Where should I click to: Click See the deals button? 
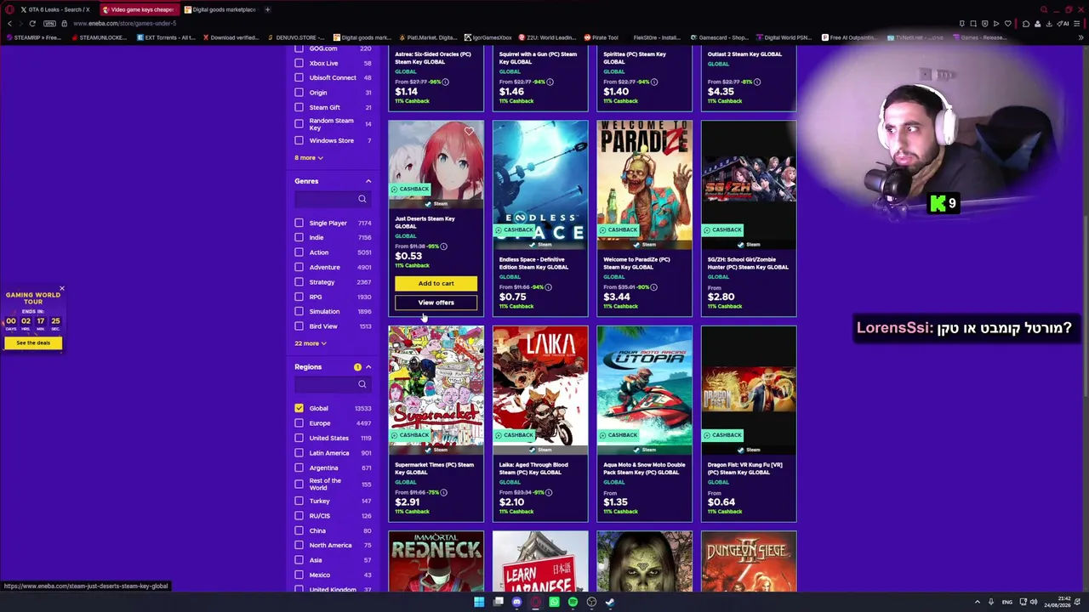(x=33, y=343)
